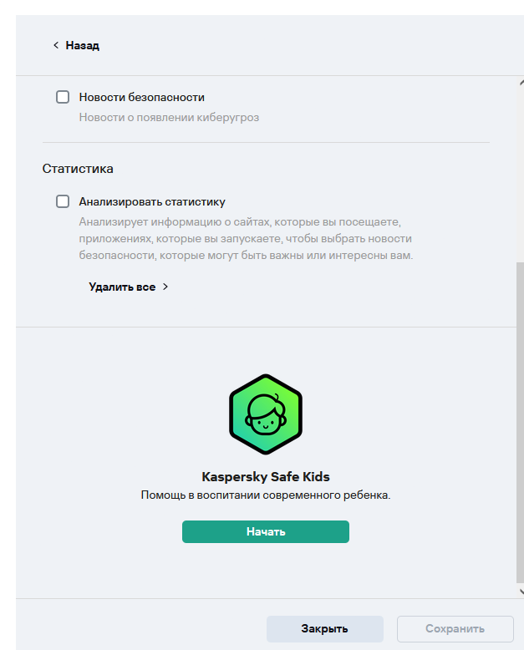
Task: Click the vertical scrollbar thumb
Action: 520,418
